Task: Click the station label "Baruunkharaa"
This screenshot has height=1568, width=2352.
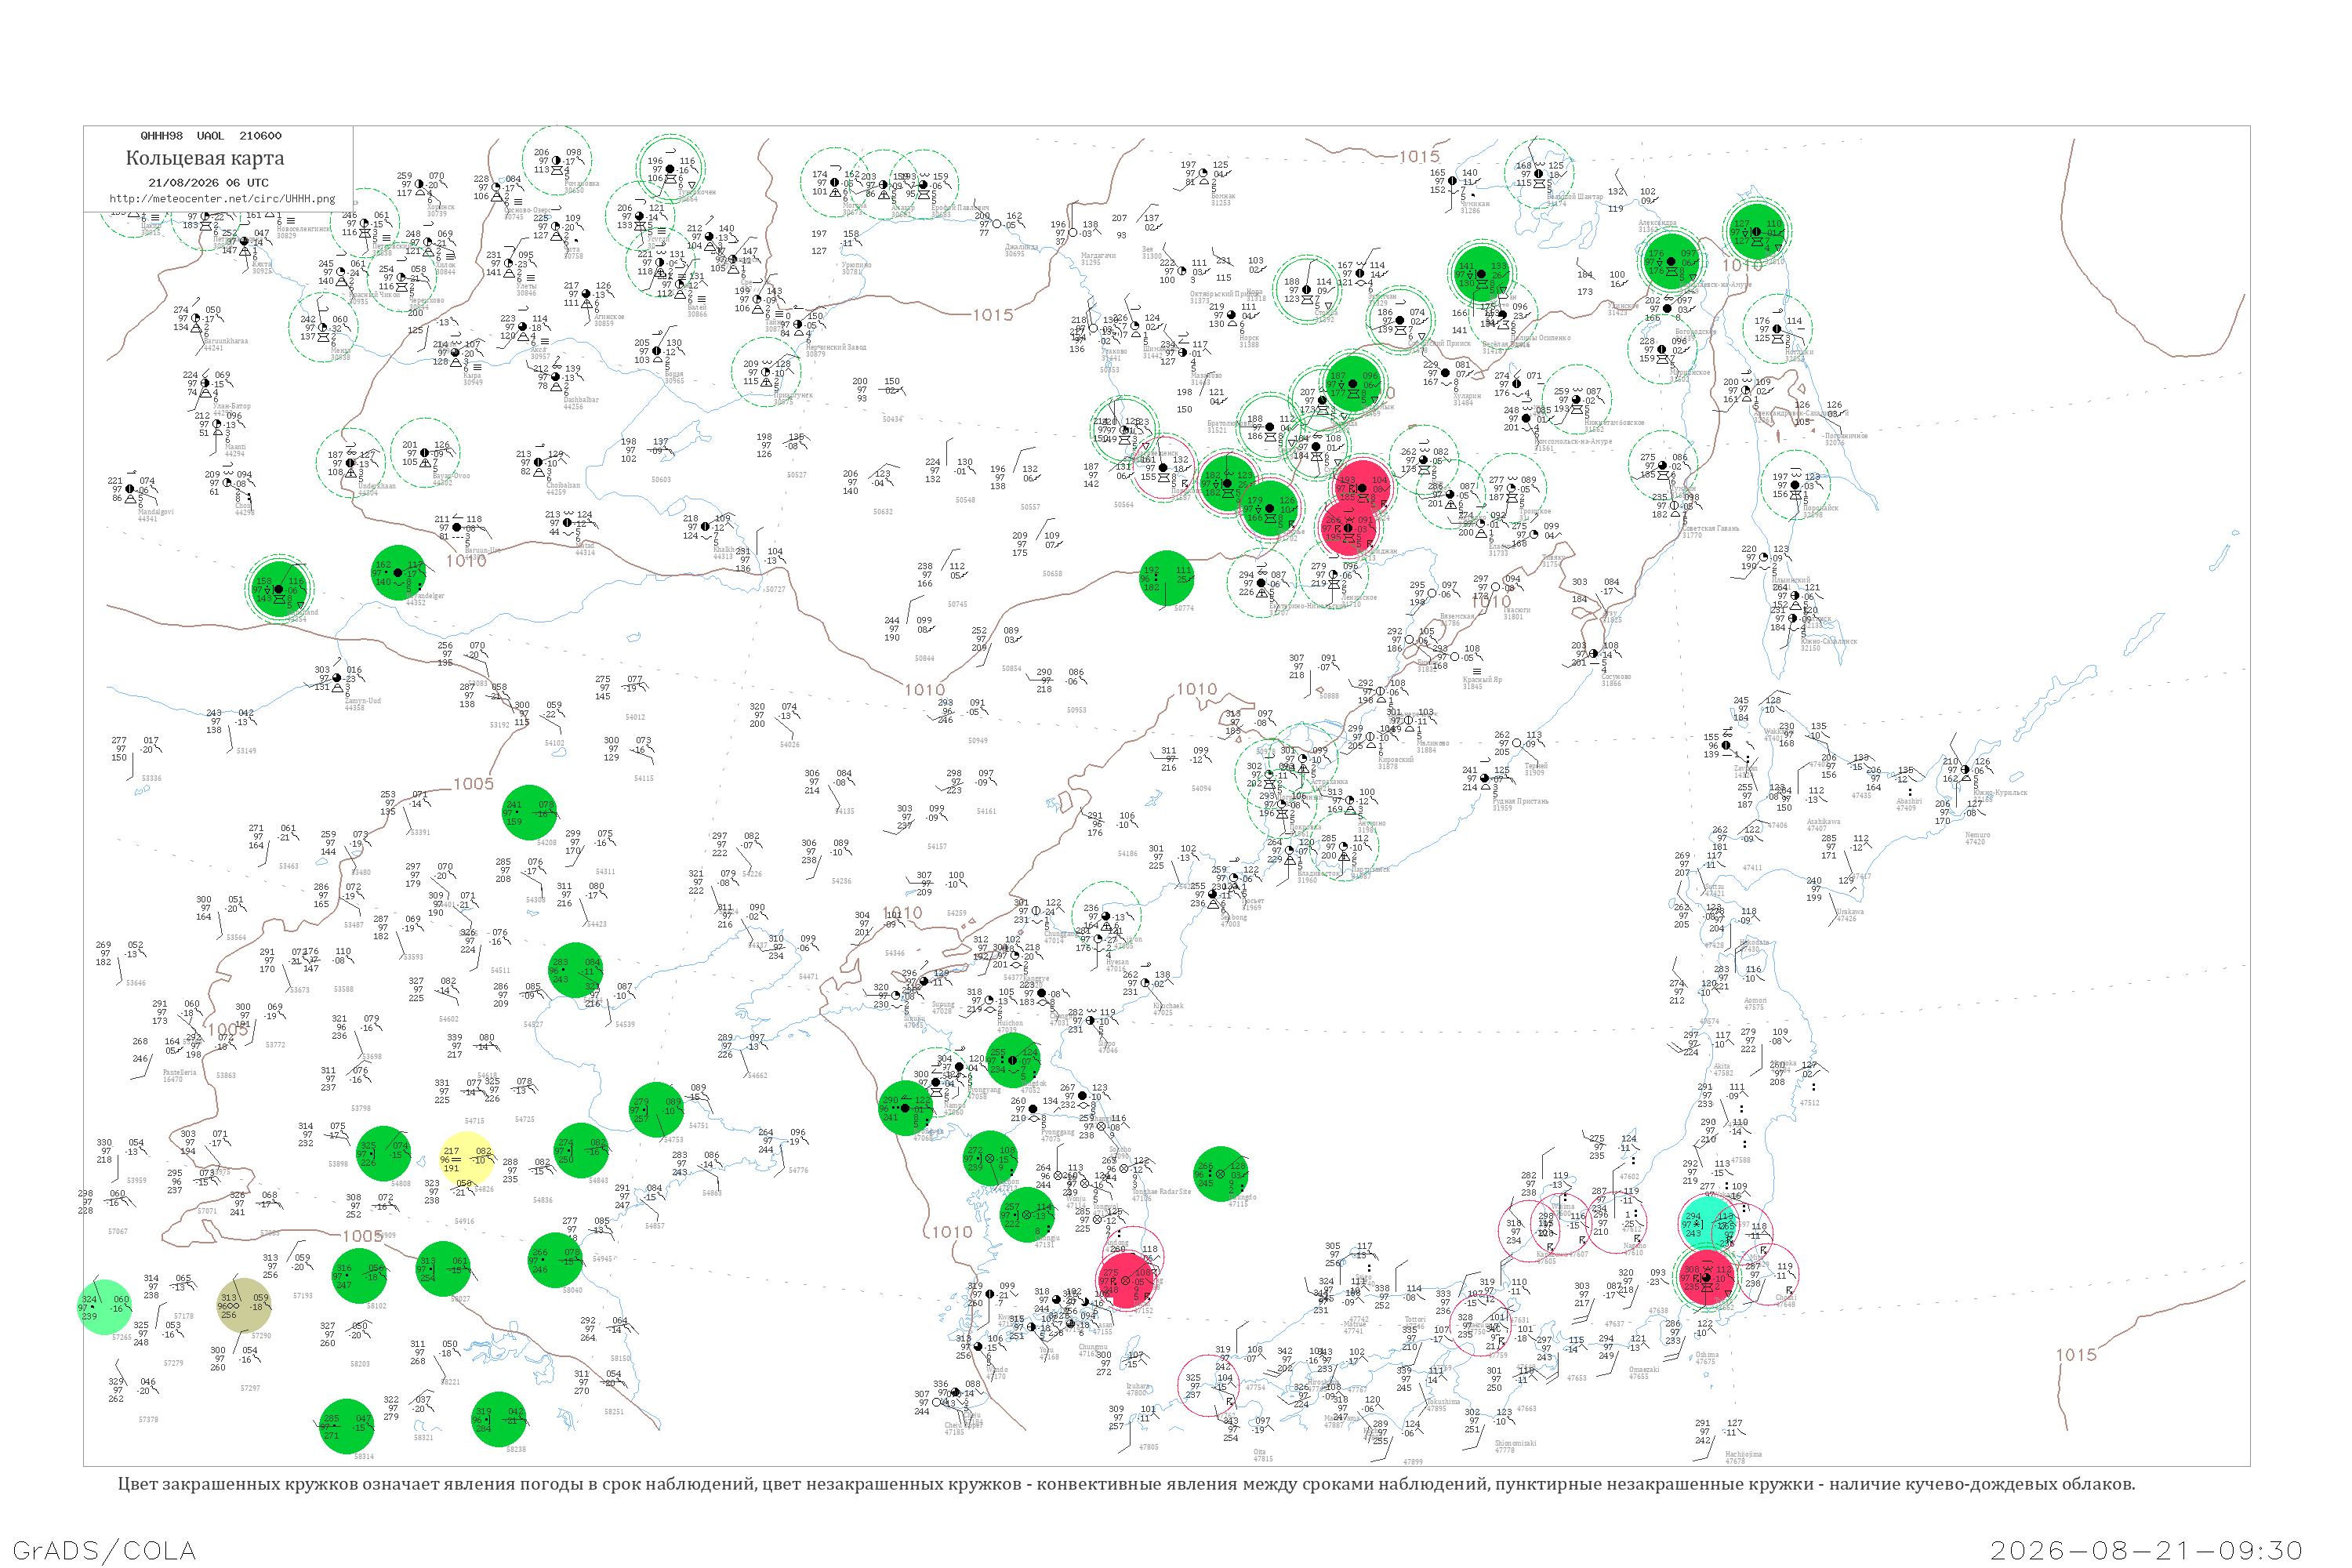Action: (x=226, y=341)
